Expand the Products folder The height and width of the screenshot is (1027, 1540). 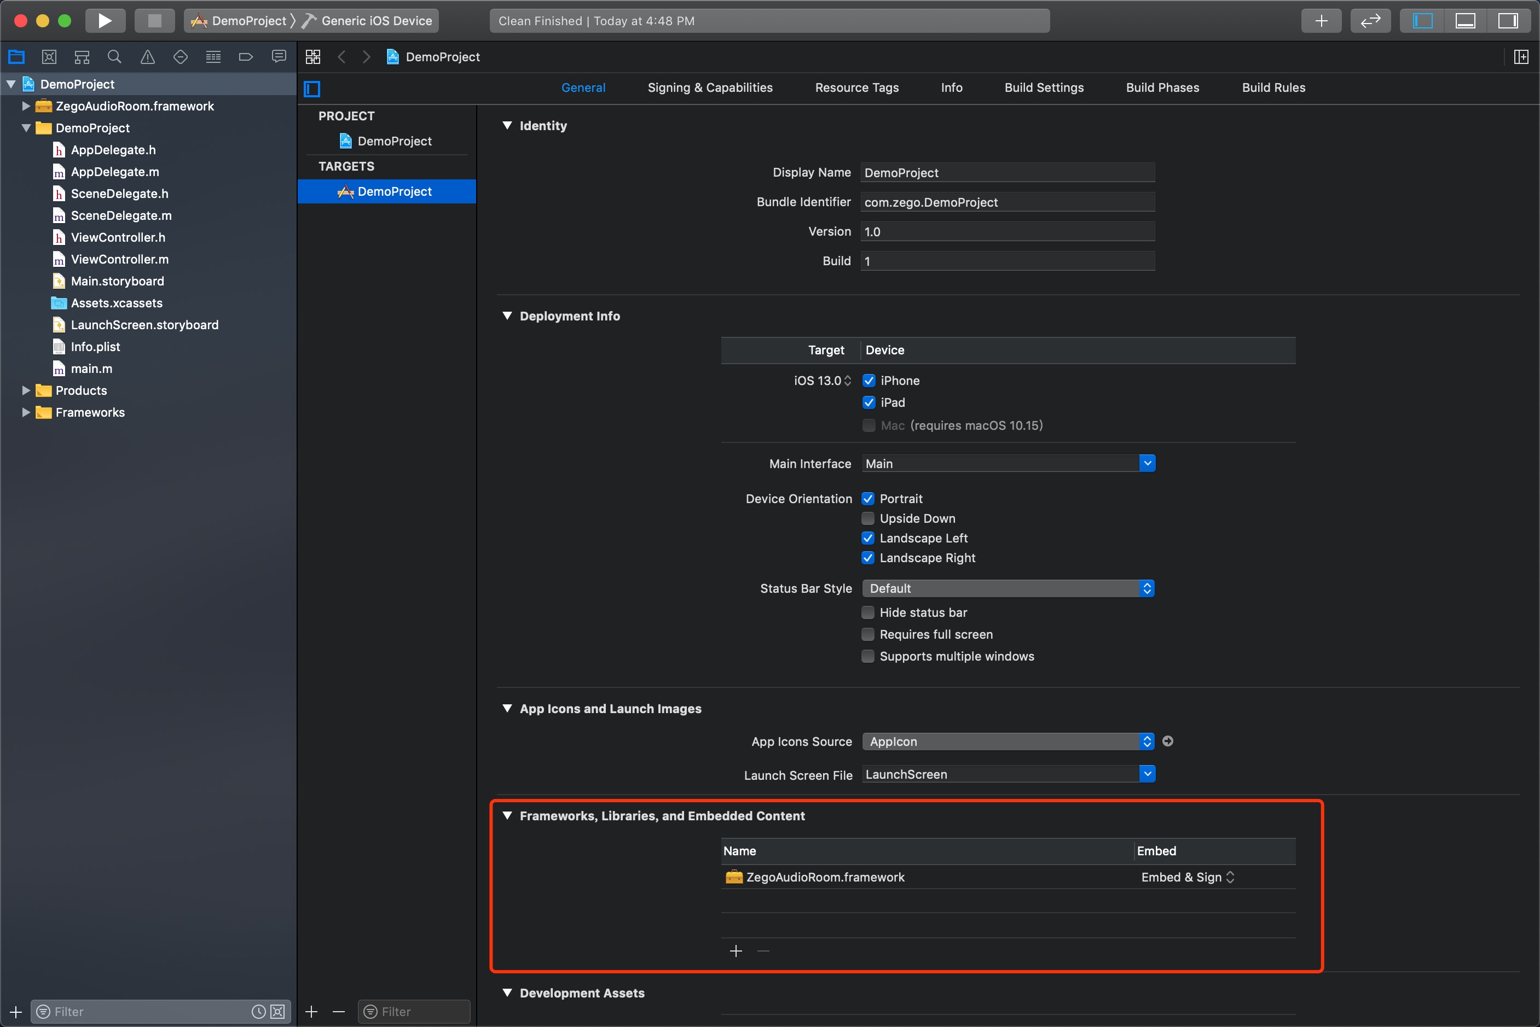point(26,390)
